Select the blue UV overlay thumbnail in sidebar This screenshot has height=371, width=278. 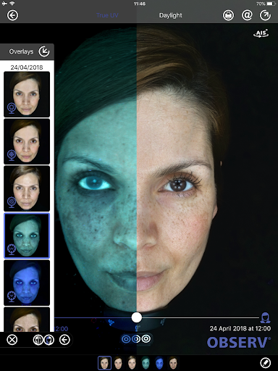pyautogui.click(x=27, y=283)
